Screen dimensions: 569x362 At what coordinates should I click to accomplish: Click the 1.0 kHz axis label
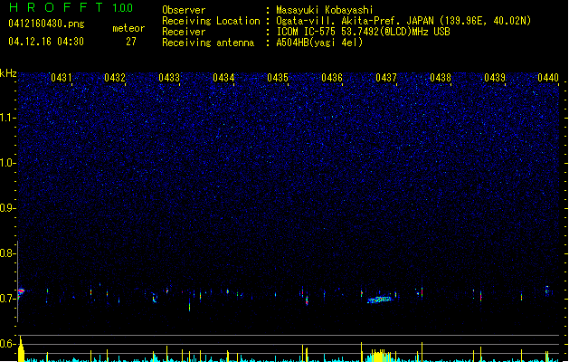click(x=7, y=163)
